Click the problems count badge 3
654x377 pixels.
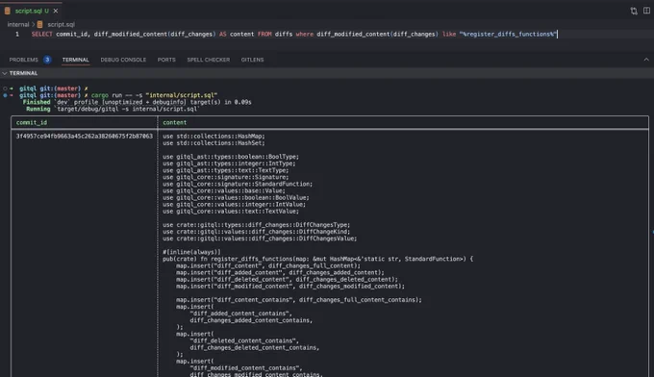tap(47, 60)
